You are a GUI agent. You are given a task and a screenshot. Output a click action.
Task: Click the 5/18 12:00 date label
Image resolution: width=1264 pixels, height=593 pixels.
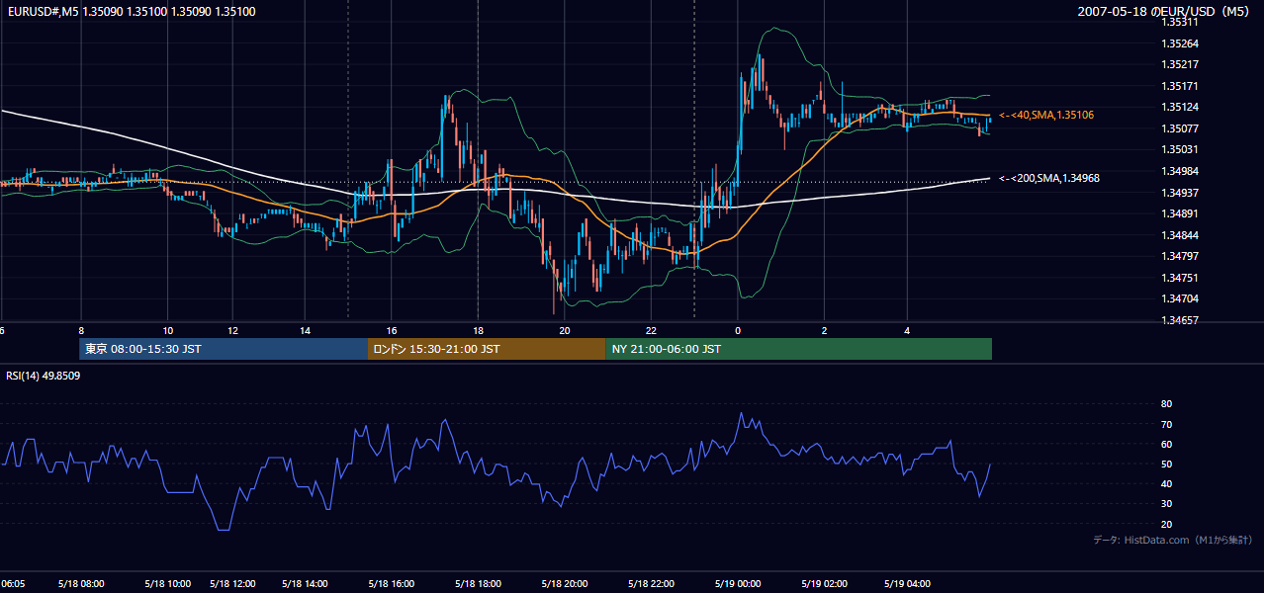point(233,583)
